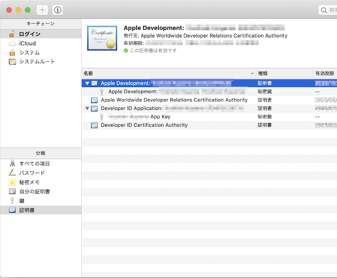Image resolution: width=337 pixels, height=278 pixels.
Task: Open the info (i) toolbar button
Action: [x=58, y=10]
